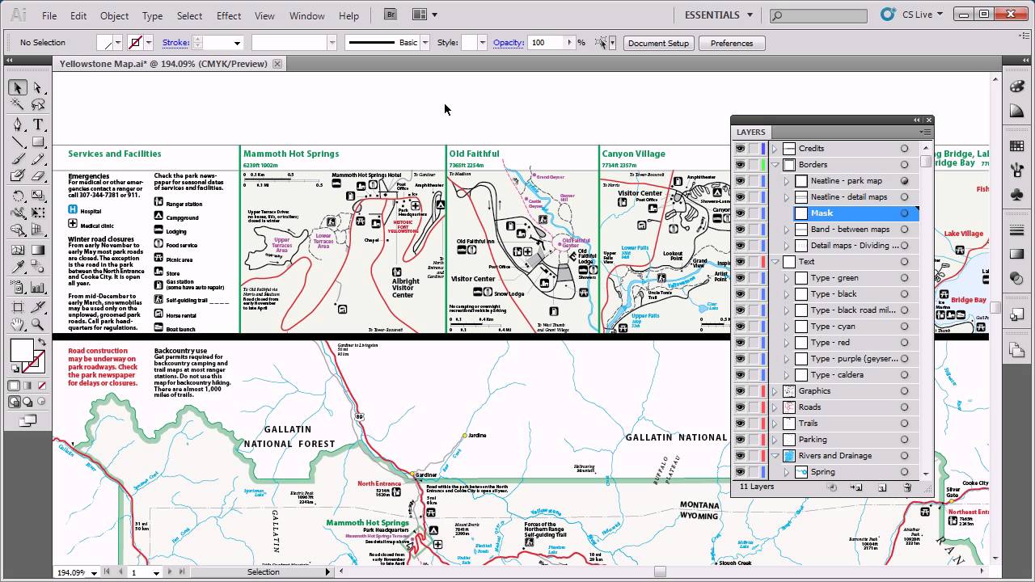The width and height of the screenshot is (1035, 582).
Task: Toggle visibility of Trails layer
Action: tap(740, 424)
